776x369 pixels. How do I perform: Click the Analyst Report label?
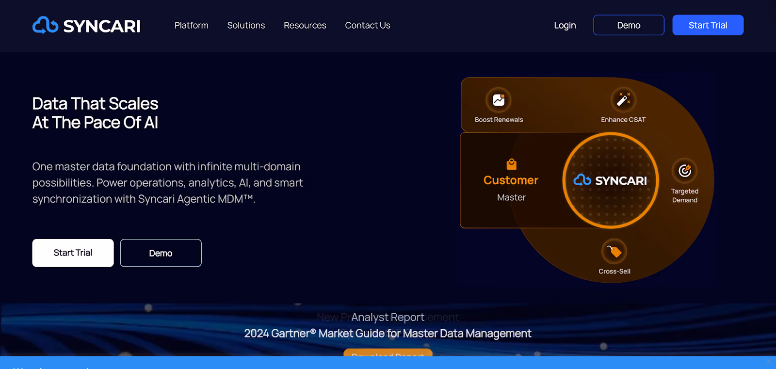pos(388,317)
